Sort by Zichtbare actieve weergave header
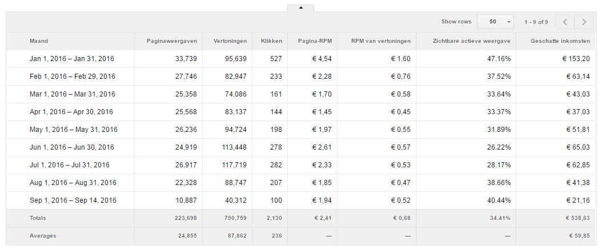 pyautogui.click(x=472, y=41)
